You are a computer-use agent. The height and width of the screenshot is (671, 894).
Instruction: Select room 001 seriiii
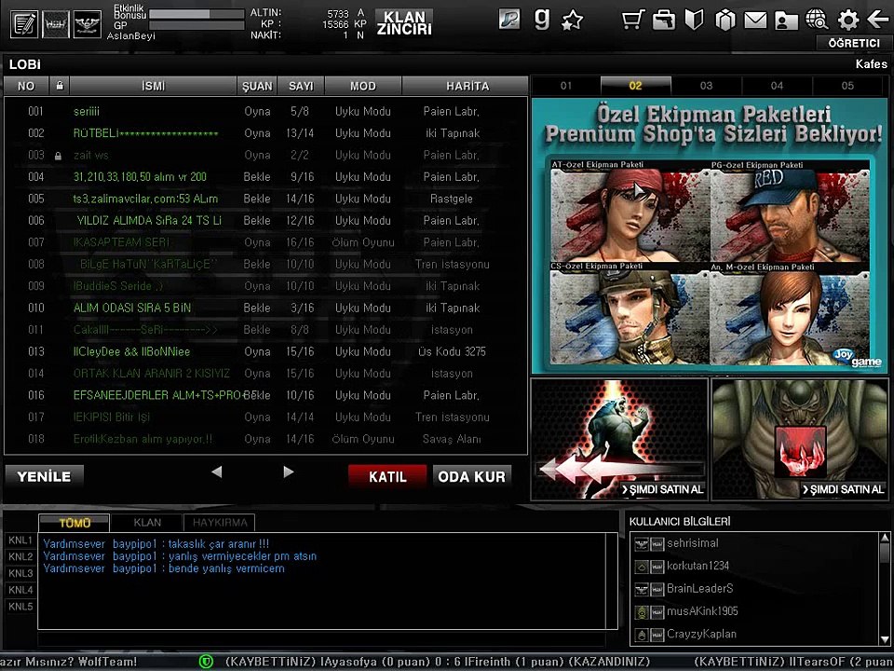265,111
